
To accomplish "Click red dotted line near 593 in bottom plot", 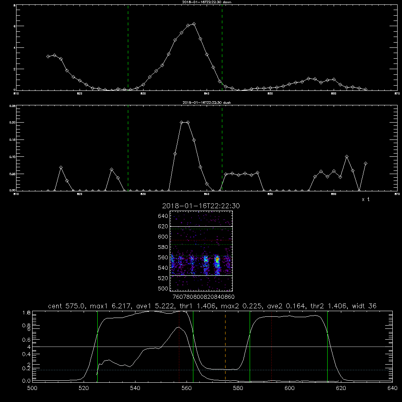I will tap(271, 346).
